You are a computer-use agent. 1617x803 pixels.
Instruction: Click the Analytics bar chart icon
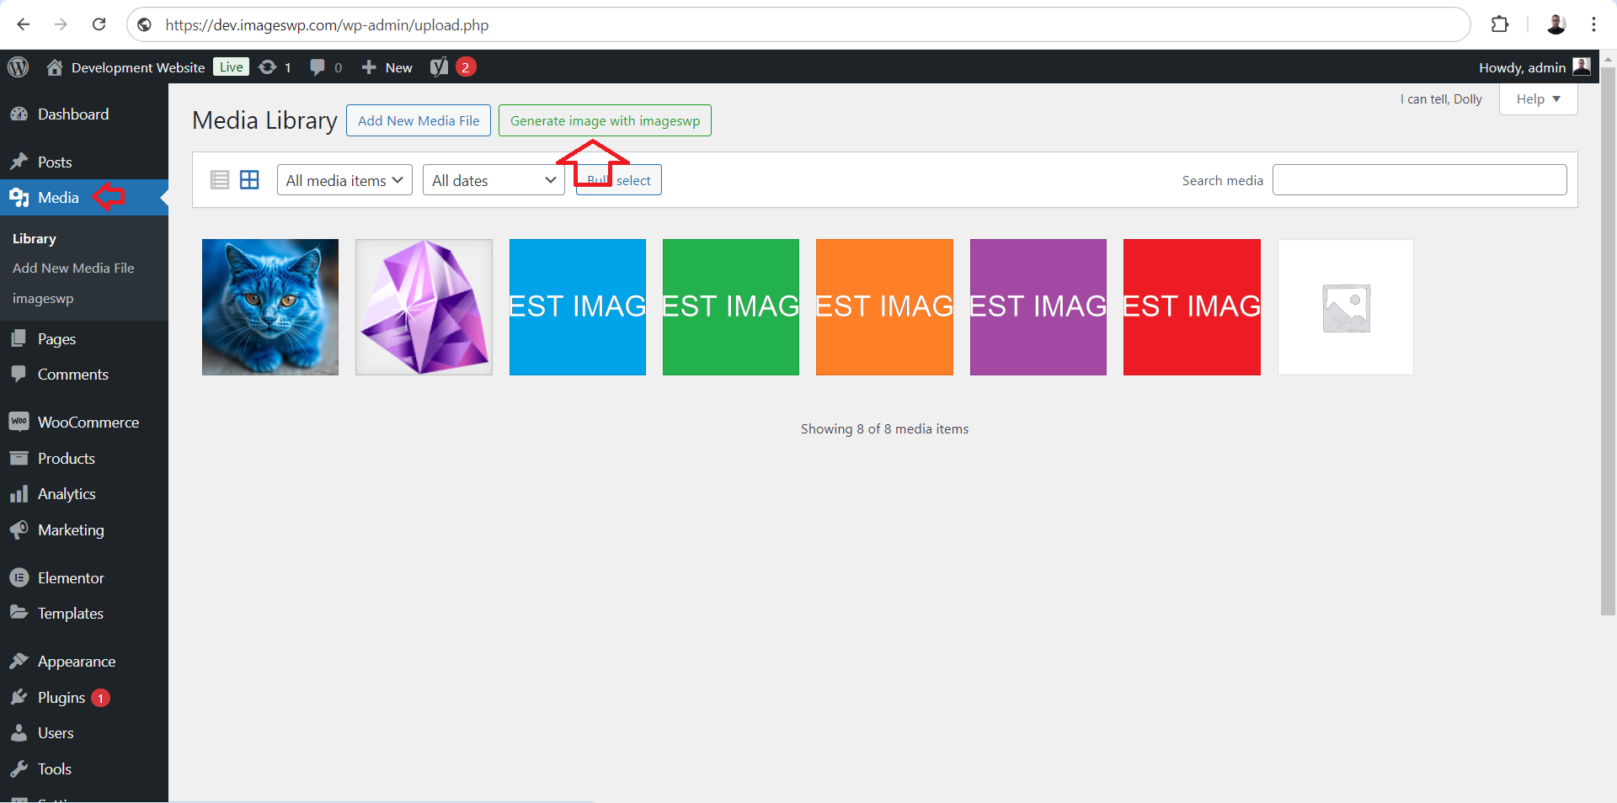[x=19, y=494]
